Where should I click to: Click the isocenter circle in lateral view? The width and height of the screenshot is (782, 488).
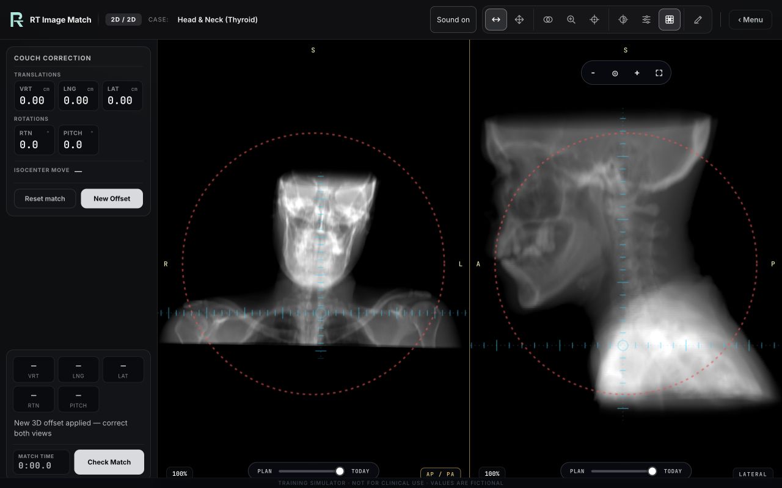(623, 345)
